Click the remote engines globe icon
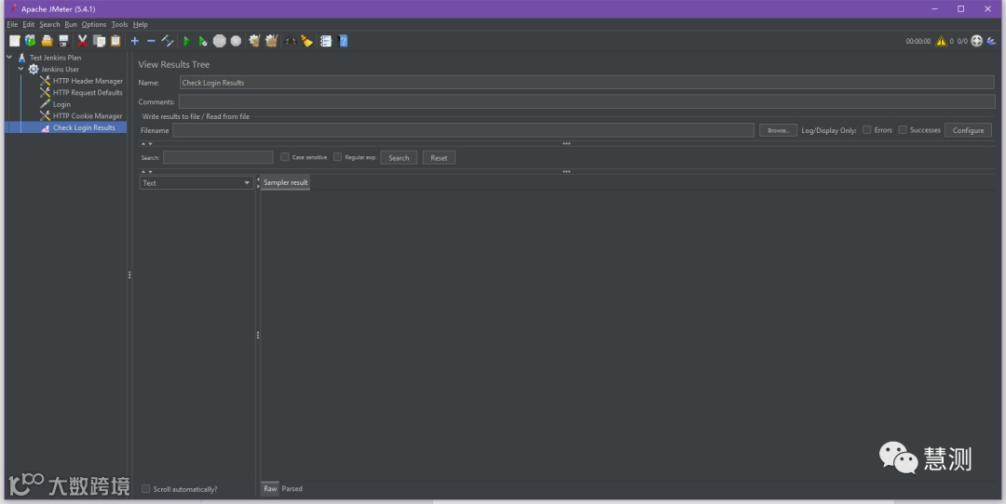Image resolution: width=1006 pixels, height=504 pixels. pos(976,41)
